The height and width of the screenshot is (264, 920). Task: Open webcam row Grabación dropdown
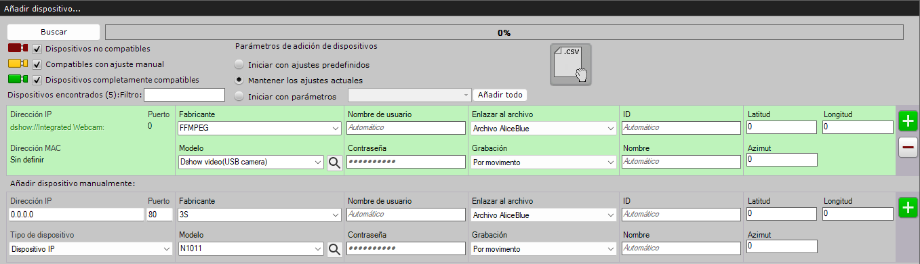(x=544, y=162)
